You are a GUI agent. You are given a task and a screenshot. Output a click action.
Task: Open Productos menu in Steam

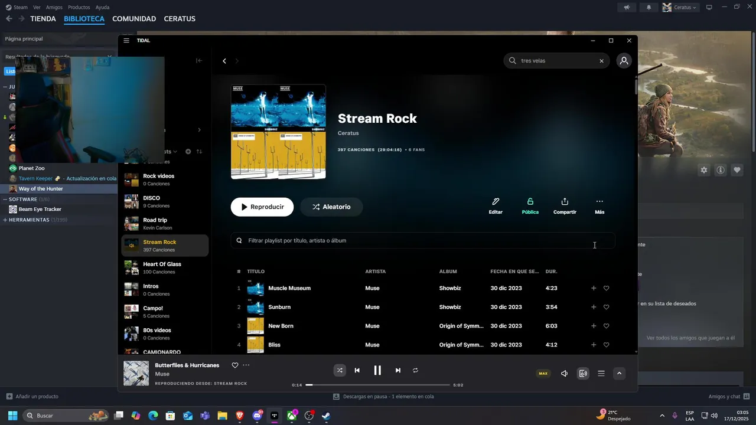tap(79, 7)
